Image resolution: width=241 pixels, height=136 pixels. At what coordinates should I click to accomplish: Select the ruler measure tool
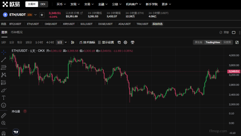coord(4,115)
